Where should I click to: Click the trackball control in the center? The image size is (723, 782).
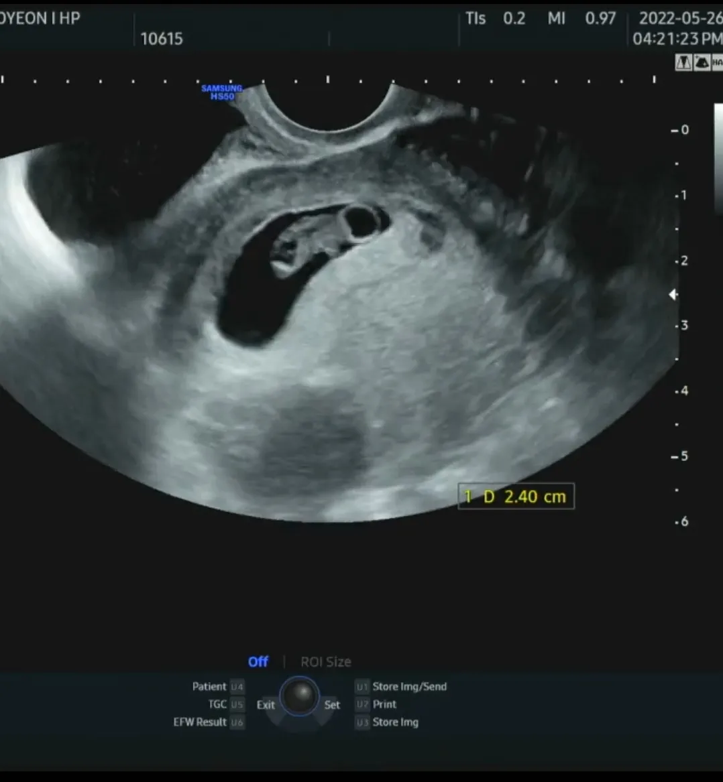click(300, 696)
